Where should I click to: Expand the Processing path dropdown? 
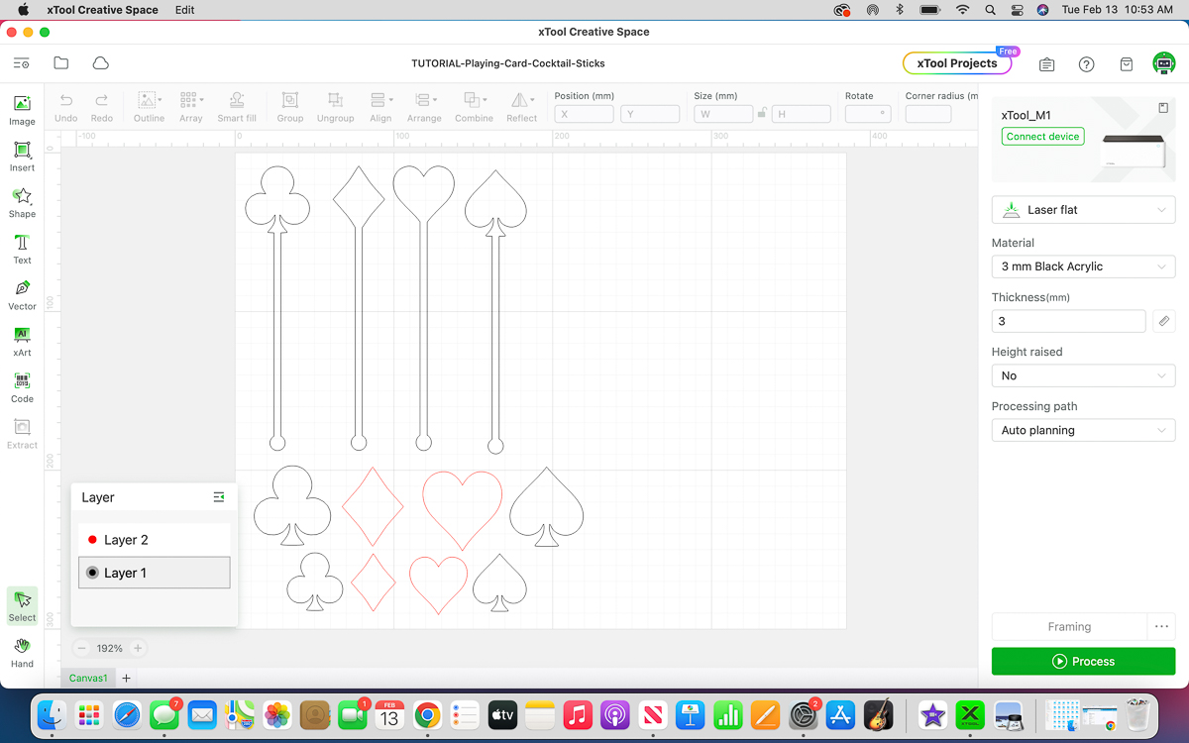tap(1083, 429)
